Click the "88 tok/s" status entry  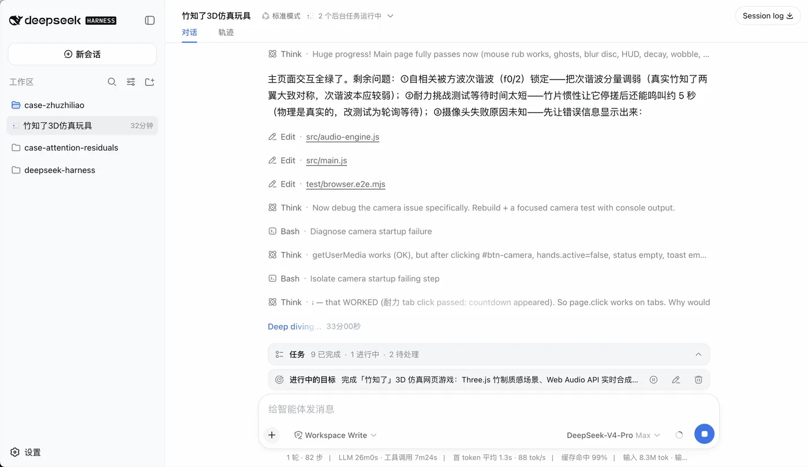(x=531, y=457)
